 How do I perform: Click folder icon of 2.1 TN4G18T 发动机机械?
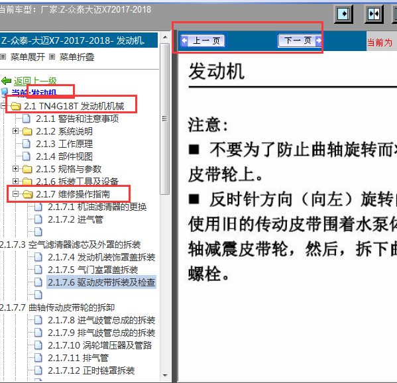click(16, 106)
